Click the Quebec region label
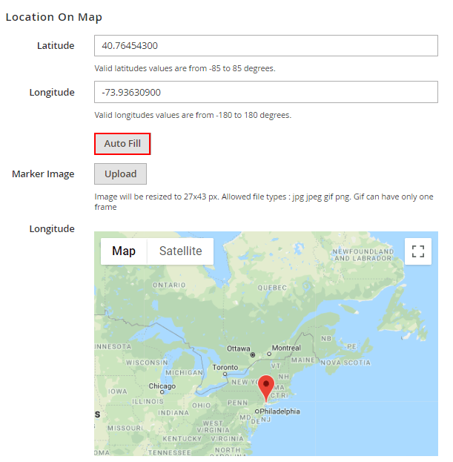This screenshot has width=453, height=462. pyautogui.click(x=271, y=287)
